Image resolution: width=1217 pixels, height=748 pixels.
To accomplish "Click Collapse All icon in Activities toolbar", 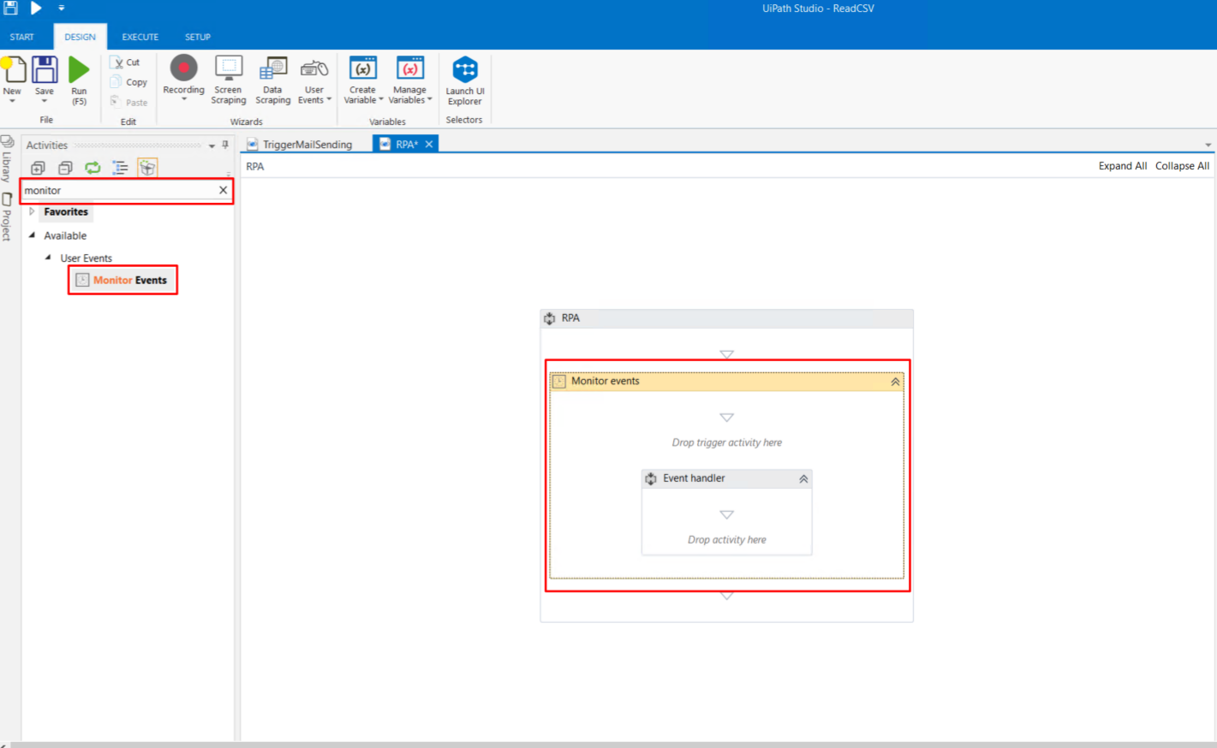I will coord(65,168).
